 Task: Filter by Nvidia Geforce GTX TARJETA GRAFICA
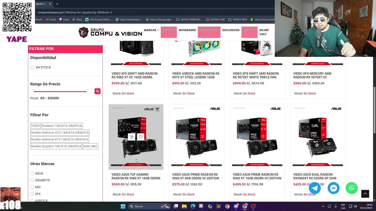tap(60, 132)
